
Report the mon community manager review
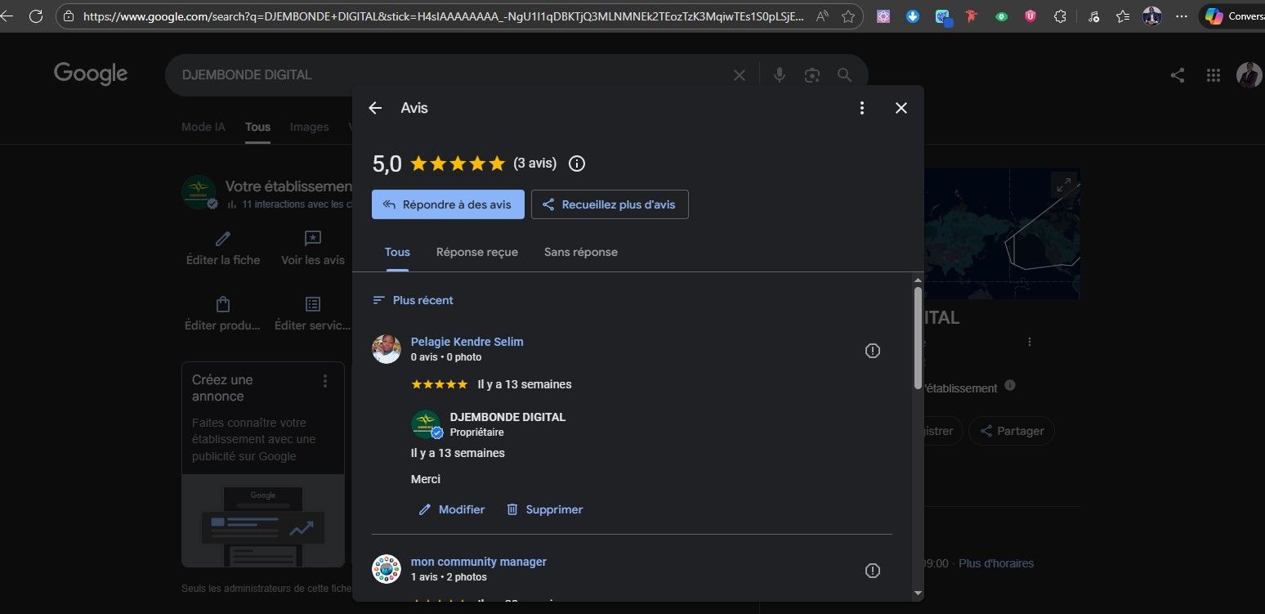[x=872, y=571]
